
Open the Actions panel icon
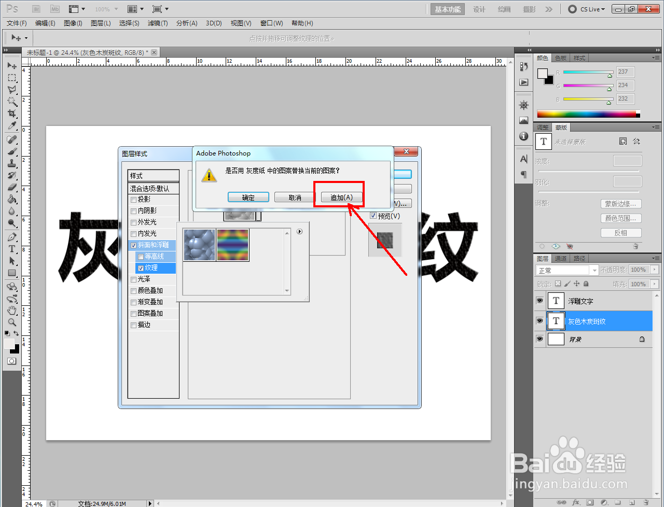click(x=524, y=82)
